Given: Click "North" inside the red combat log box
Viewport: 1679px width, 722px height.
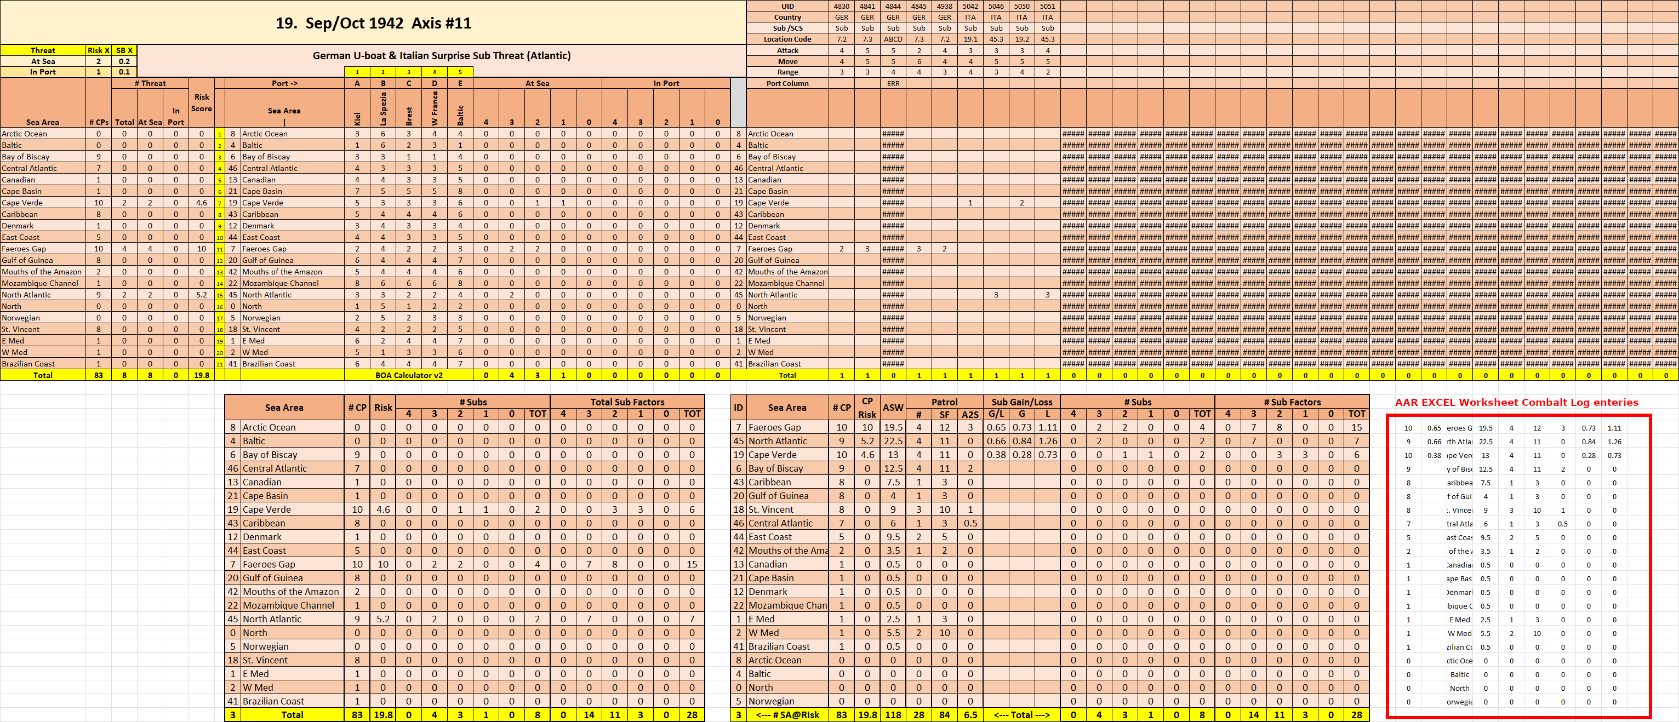Looking at the screenshot, I should tap(1459, 688).
